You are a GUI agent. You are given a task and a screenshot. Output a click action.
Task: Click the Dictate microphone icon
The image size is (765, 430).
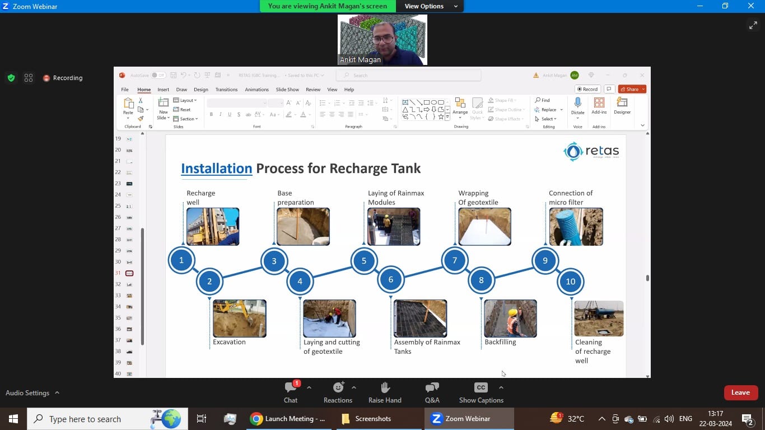tap(577, 103)
